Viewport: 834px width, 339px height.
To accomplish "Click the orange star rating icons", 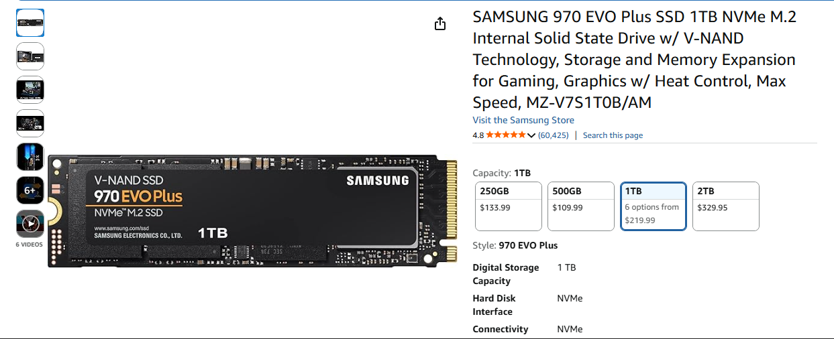I will [506, 135].
